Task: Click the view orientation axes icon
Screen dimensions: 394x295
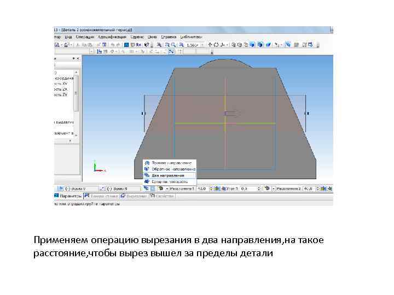Action: tap(222, 45)
